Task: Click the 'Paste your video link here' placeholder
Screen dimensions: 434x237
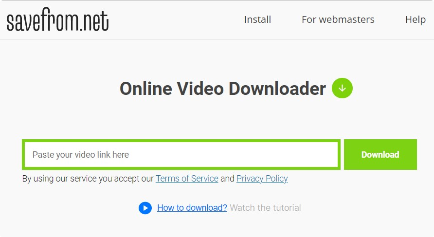Action: (x=81, y=154)
